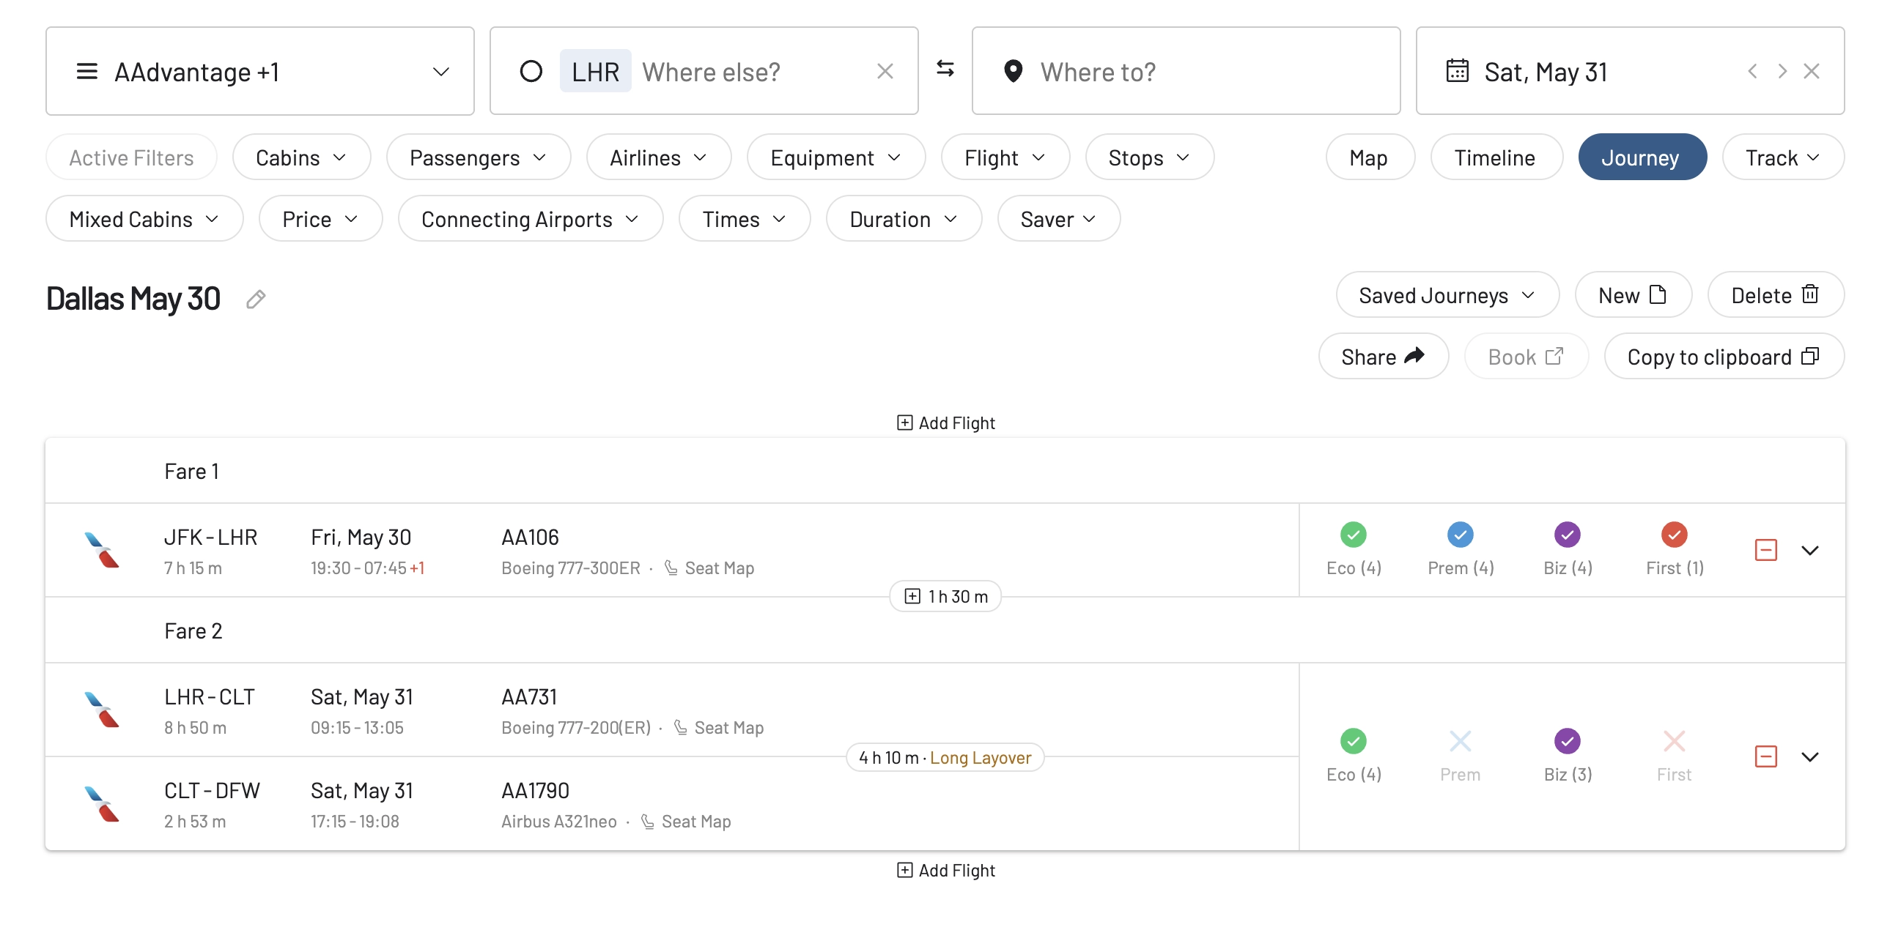The height and width of the screenshot is (930, 1901).
Task: Click American Airlines logo on LHR-CLT
Action: coord(101,709)
